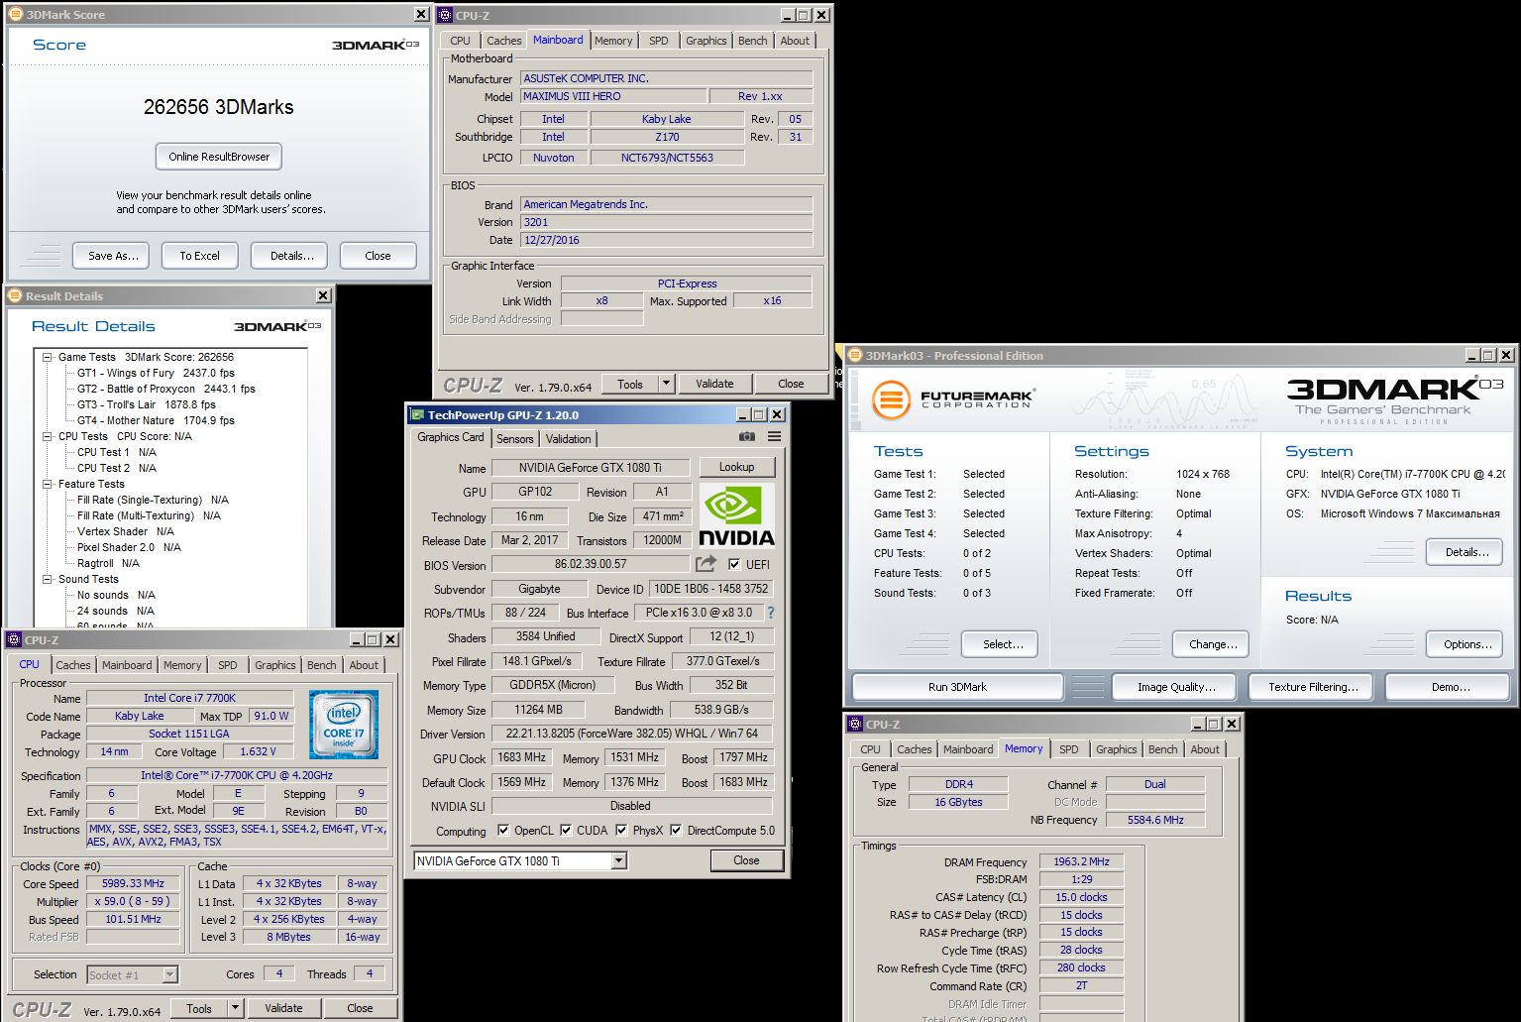Select GT1 - Wings of Fury result row
Screen dimensions: 1521x1022
[156, 373]
